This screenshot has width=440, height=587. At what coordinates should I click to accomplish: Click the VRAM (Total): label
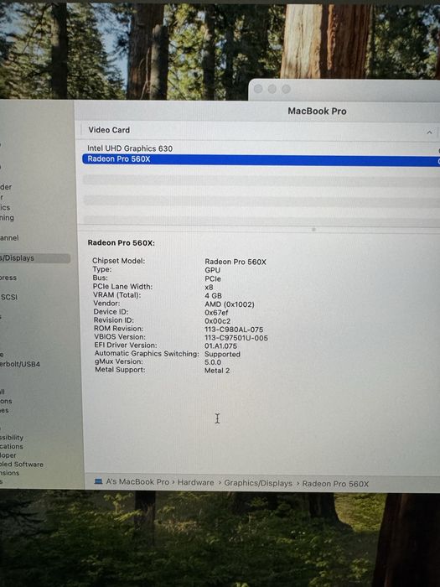[x=117, y=295]
